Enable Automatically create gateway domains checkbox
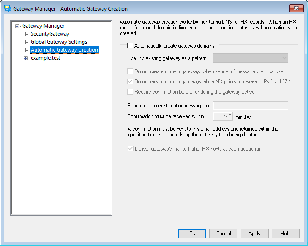The image size is (308, 246). coord(130,46)
